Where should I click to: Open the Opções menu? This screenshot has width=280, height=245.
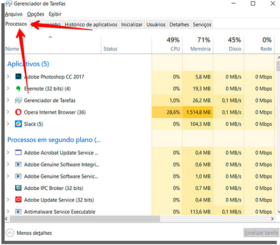tap(35, 14)
